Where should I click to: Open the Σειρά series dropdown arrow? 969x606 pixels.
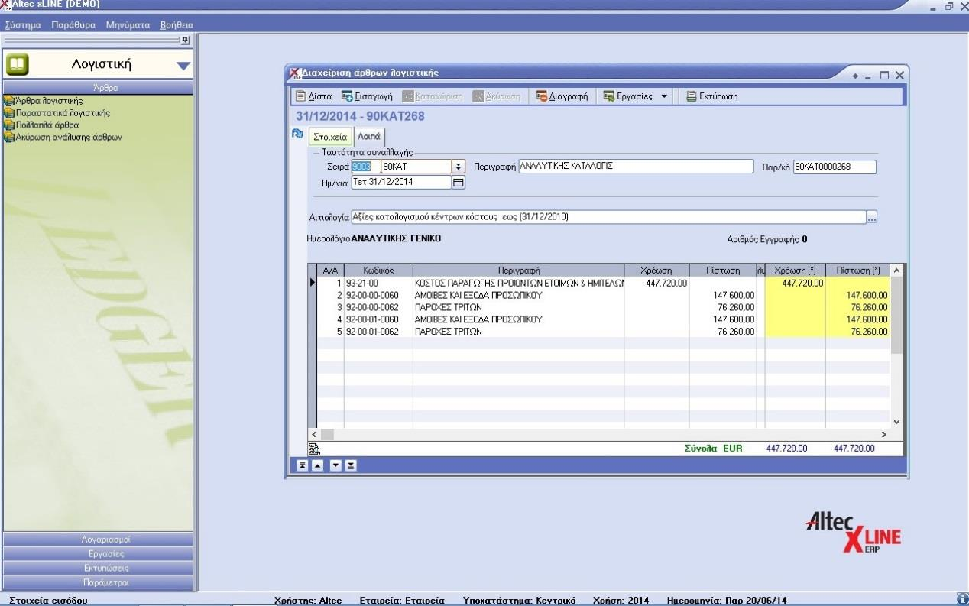(459, 167)
